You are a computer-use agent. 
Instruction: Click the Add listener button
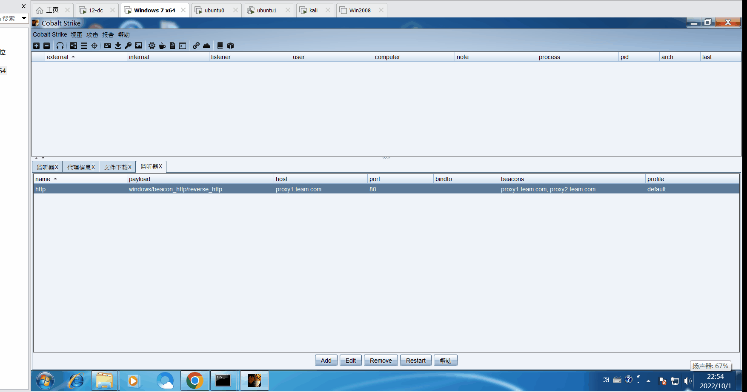[x=326, y=361]
